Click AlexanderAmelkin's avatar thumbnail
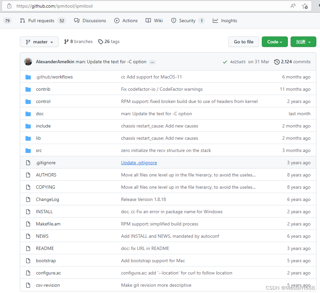Screen dimensions: 320x293 pos(28,62)
